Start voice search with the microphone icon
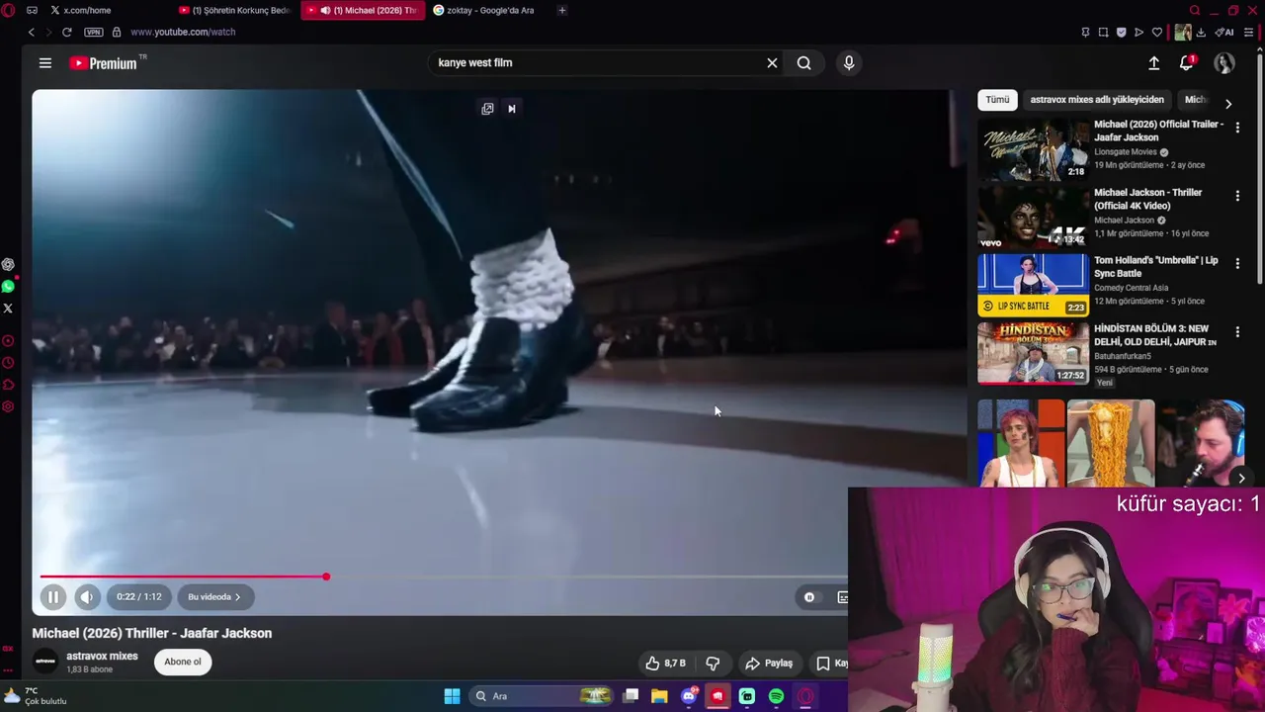 [849, 62]
